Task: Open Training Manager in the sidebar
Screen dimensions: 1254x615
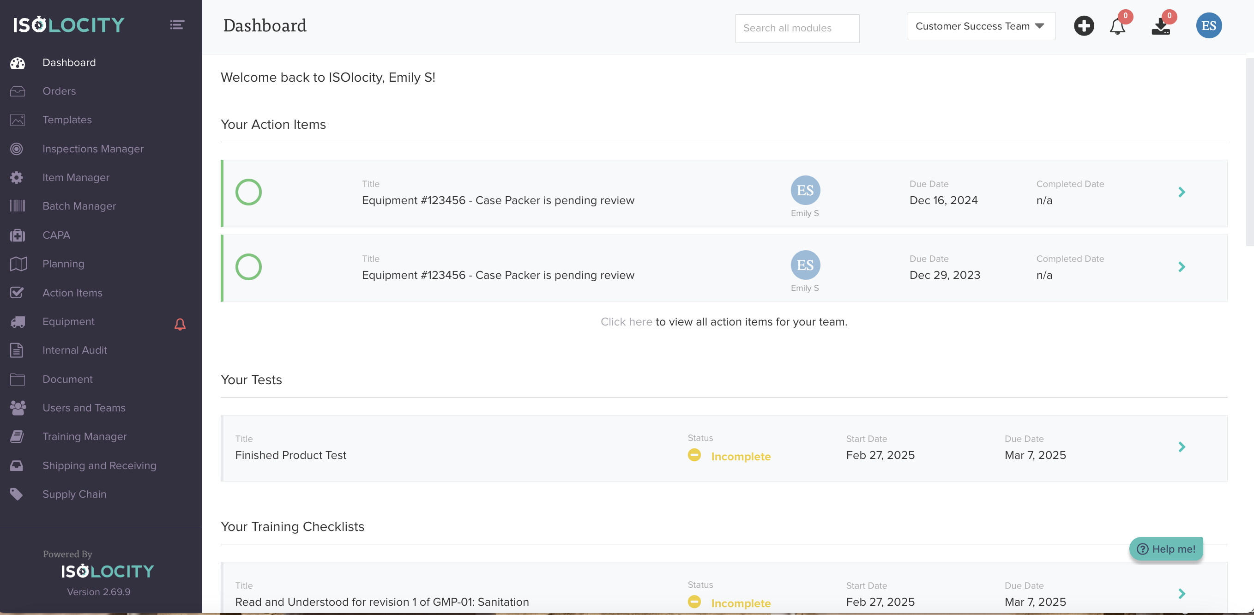Action: (x=84, y=436)
